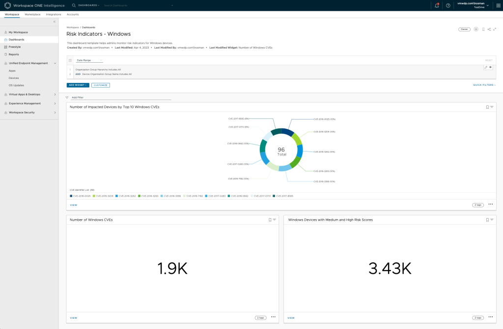
Task: Enter fullscreen with the expand arrows icon
Action: 495,29
